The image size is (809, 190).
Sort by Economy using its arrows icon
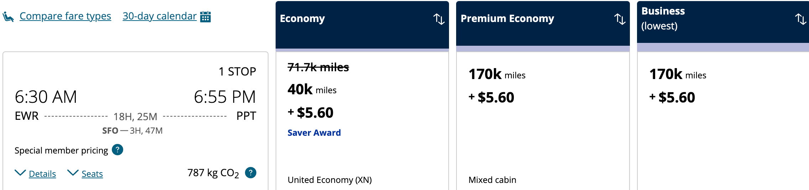439,19
